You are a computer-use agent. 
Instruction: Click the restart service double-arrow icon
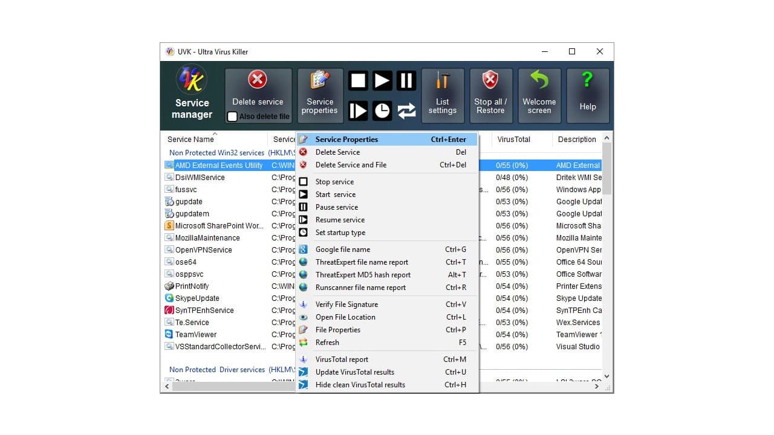[406, 110]
